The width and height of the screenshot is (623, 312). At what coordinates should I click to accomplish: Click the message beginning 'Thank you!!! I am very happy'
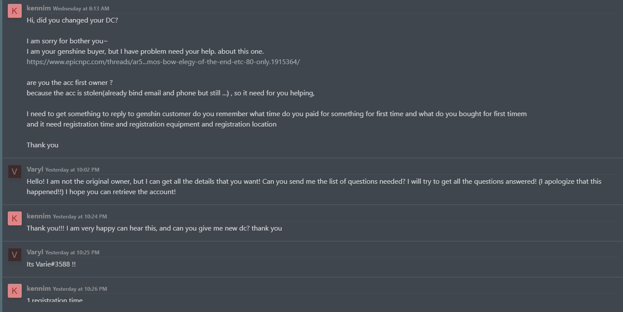coord(154,228)
